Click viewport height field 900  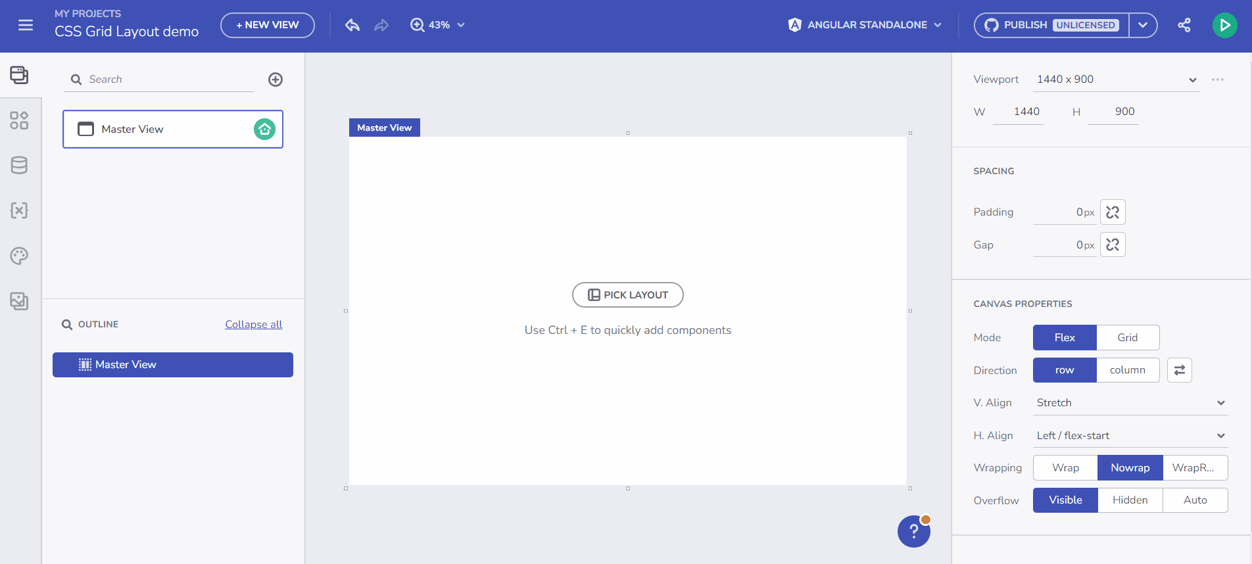click(x=1113, y=112)
